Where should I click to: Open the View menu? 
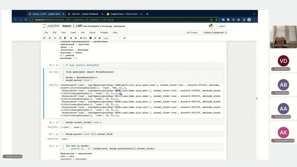tap(64, 32)
